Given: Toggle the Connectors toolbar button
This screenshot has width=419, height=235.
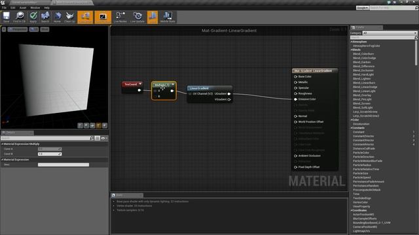Looking at the screenshot, I should (86, 17).
